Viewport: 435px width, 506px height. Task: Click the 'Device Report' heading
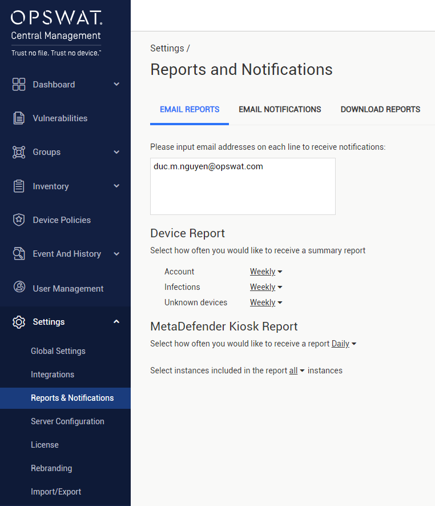188,233
